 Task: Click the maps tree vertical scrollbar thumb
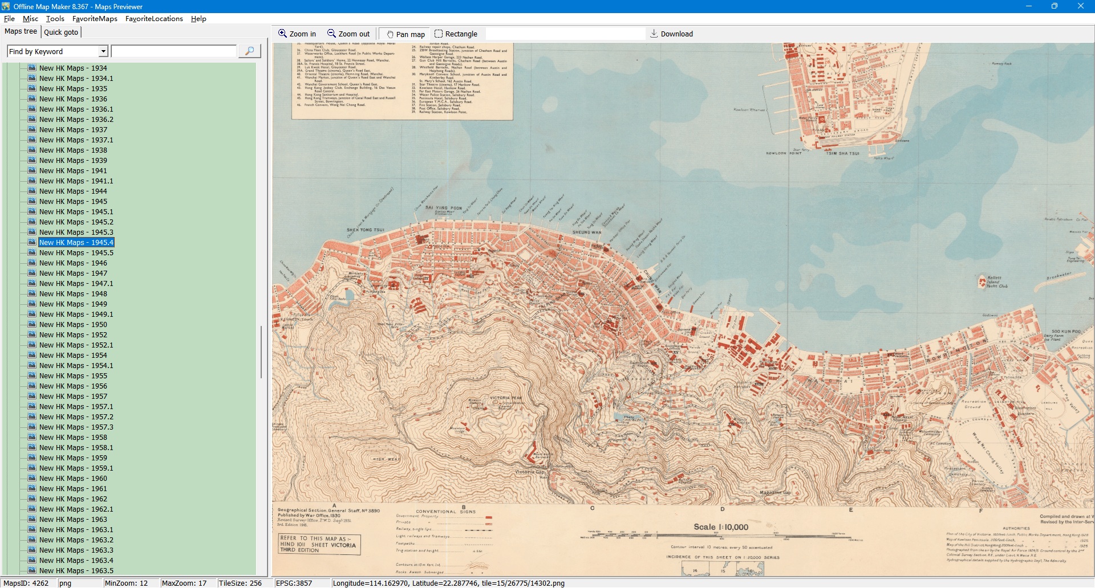(261, 352)
